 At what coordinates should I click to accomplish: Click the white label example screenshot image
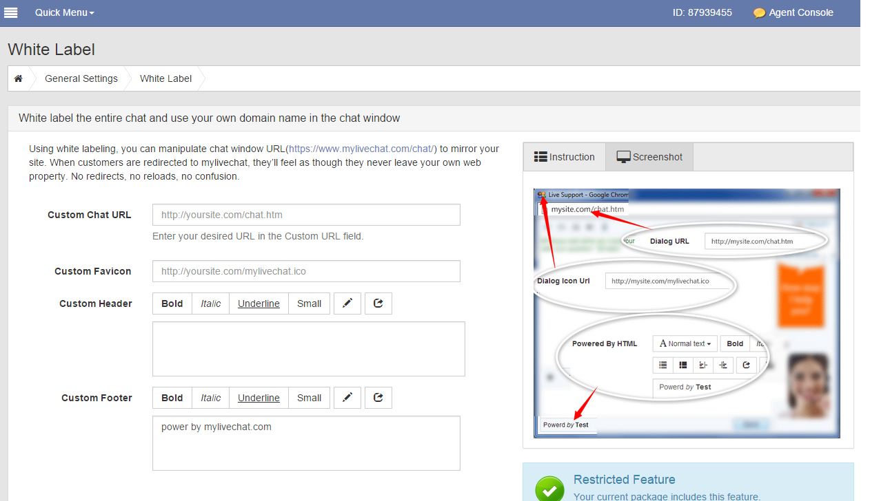[687, 313]
